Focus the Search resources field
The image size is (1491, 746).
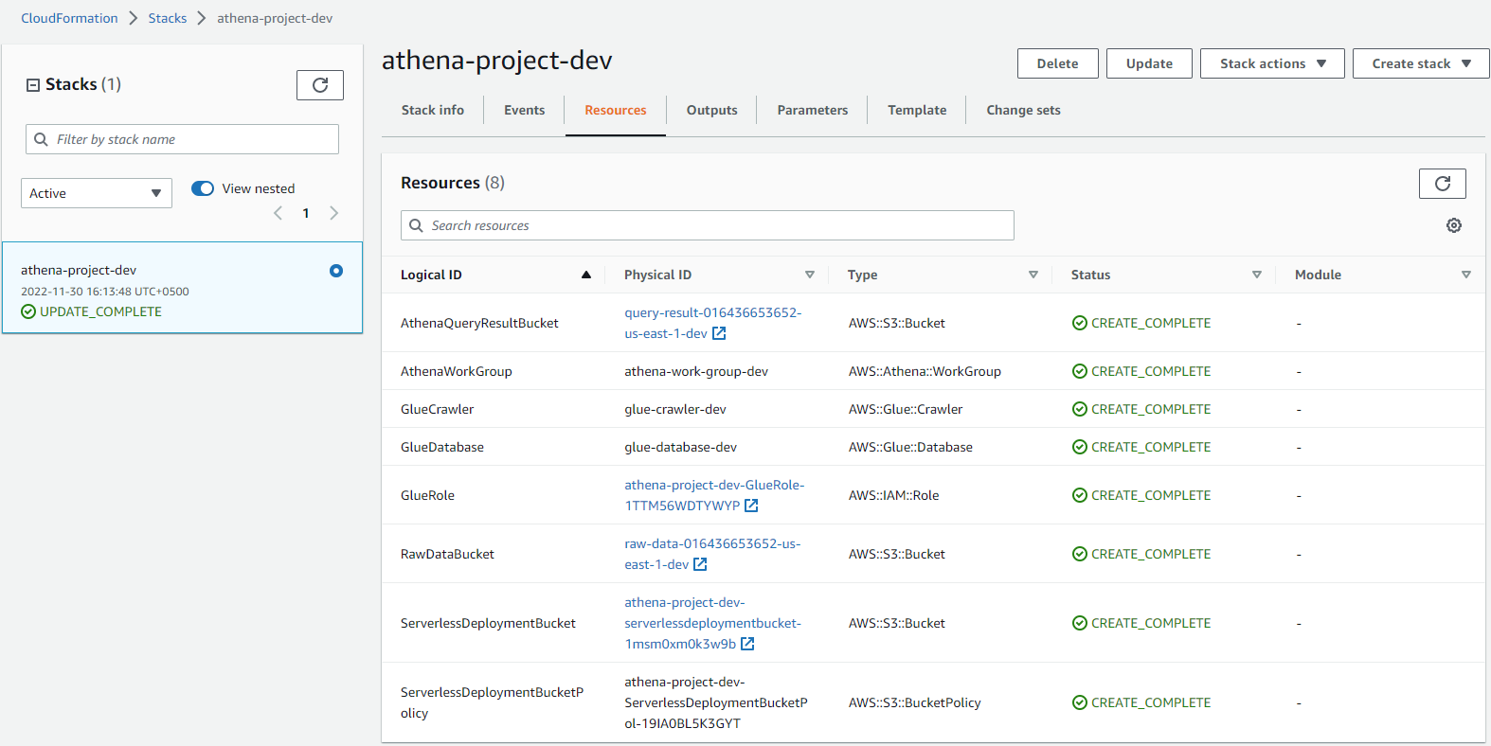(x=708, y=225)
